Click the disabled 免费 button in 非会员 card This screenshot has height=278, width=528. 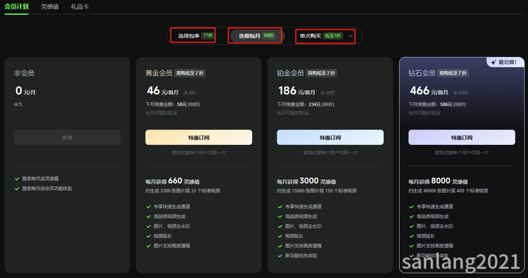[67, 138]
